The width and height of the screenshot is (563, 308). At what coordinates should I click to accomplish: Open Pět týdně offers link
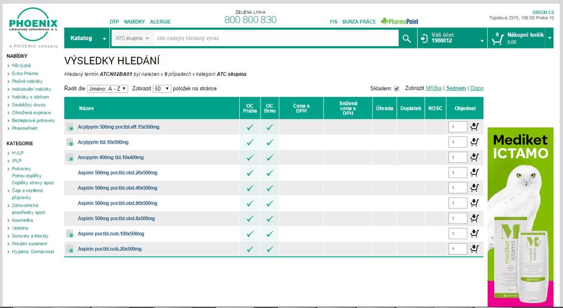(x=21, y=65)
